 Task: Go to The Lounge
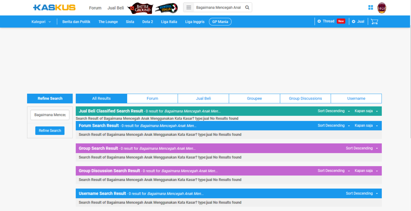tap(108, 22)
